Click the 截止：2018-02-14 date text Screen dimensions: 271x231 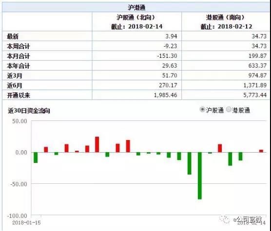click(136, 27)
